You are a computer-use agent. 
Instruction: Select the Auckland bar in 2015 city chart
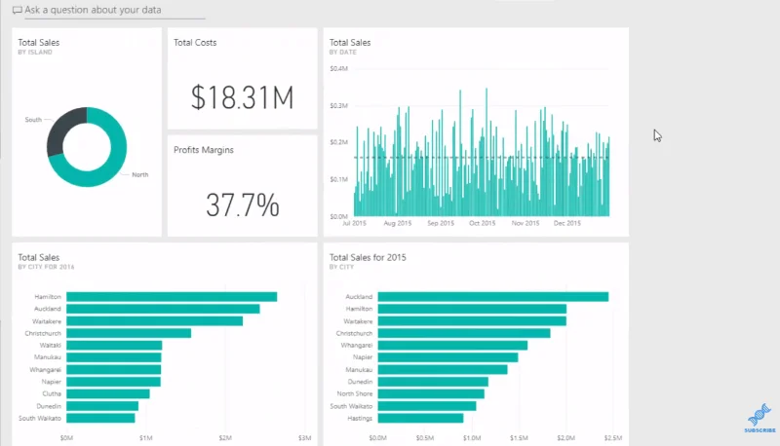tap(493, 296)
